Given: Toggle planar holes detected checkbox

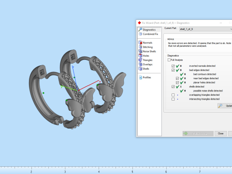Looking at the screenshot, I should [177, 83].
